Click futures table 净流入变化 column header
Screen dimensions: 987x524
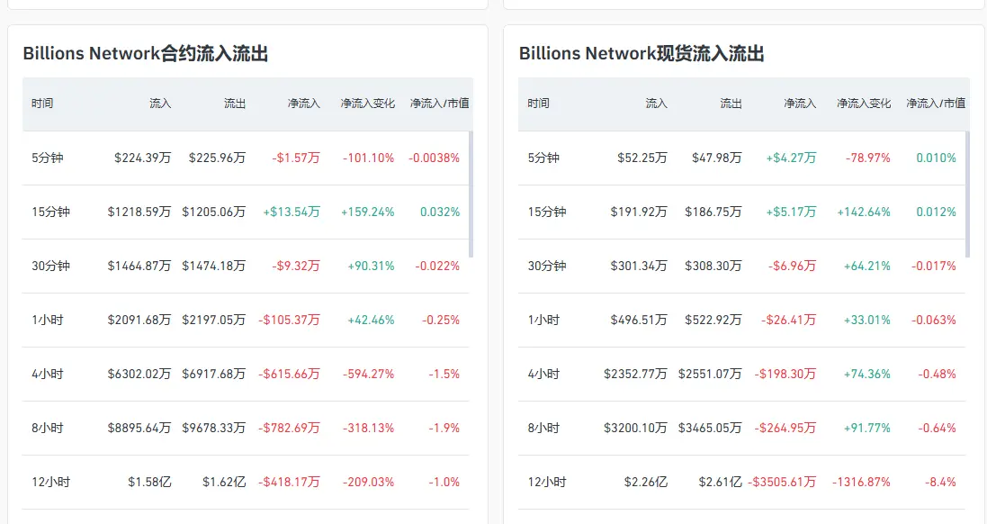368,104
